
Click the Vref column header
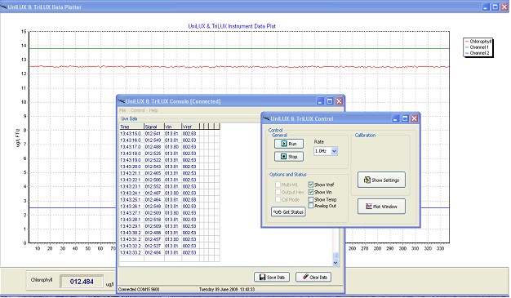coord(190,127)
